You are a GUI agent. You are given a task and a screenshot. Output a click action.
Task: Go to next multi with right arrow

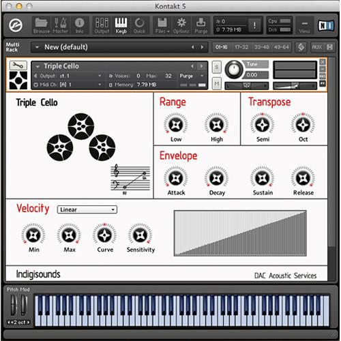click(202, 47)
